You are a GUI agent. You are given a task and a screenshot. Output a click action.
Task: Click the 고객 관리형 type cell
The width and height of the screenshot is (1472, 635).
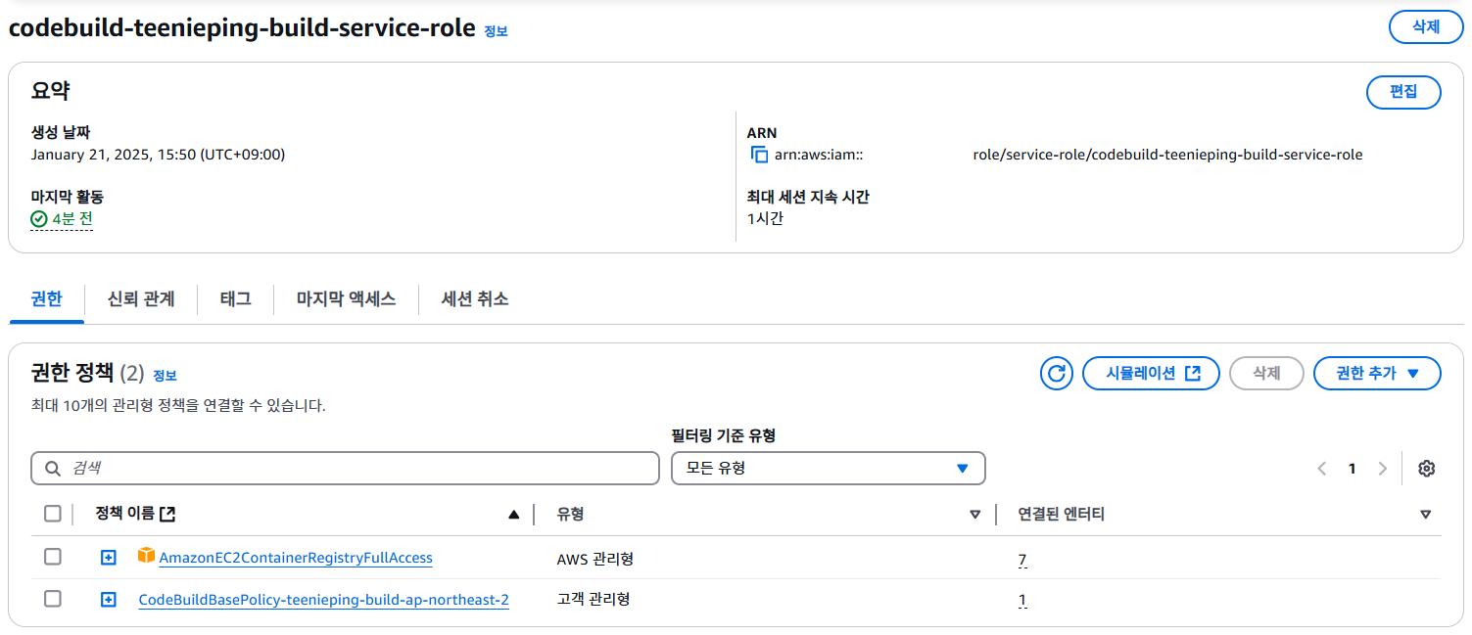pos(594,599)
